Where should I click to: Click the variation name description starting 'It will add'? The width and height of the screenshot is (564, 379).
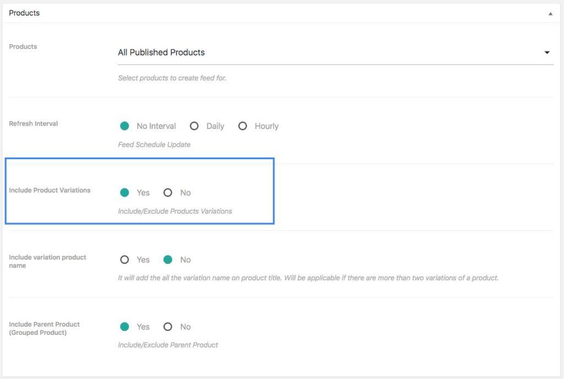click(x=308, y=278)
